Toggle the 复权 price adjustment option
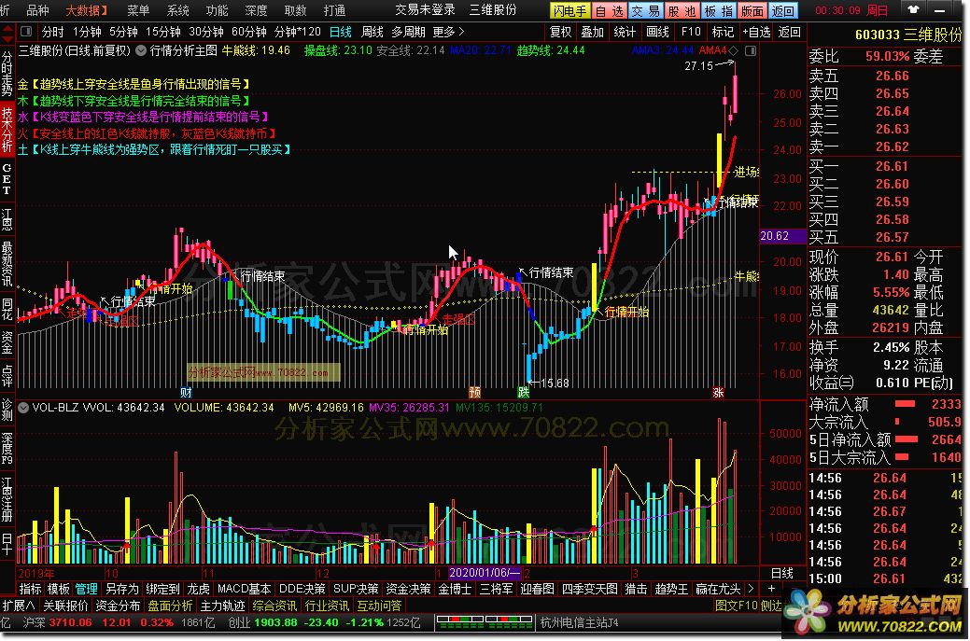The image size is (970, 641). (x=560, y=32)
